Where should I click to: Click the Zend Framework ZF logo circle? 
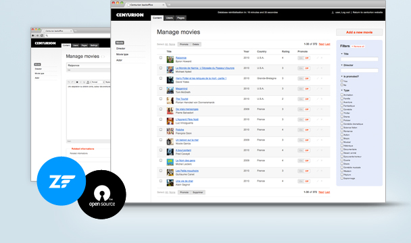coord(62,181)
